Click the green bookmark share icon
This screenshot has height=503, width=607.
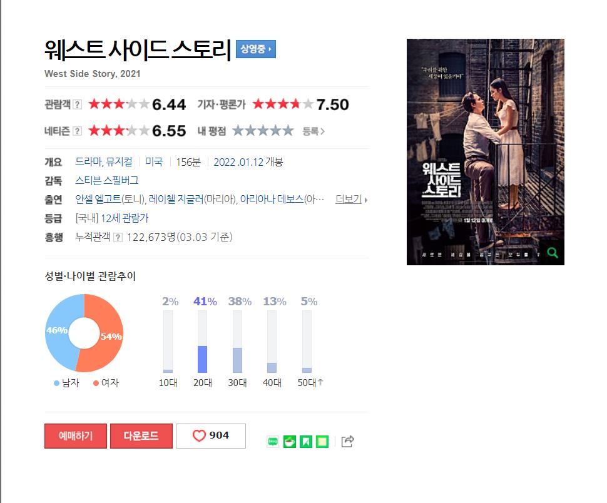click(x=306, y=442)
